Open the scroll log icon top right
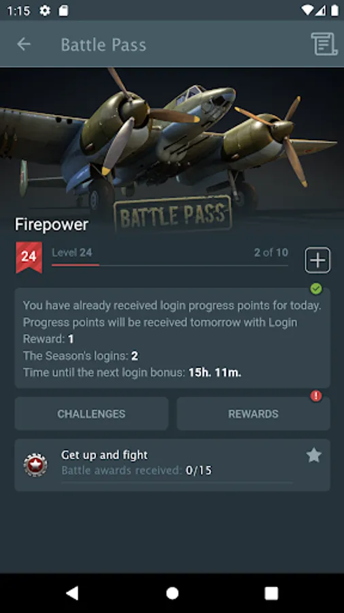This screenshot has width=344, height=613. tap(324, 44)
